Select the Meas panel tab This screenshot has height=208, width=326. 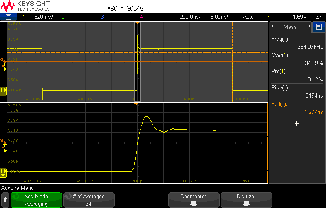tap(290, 27)
